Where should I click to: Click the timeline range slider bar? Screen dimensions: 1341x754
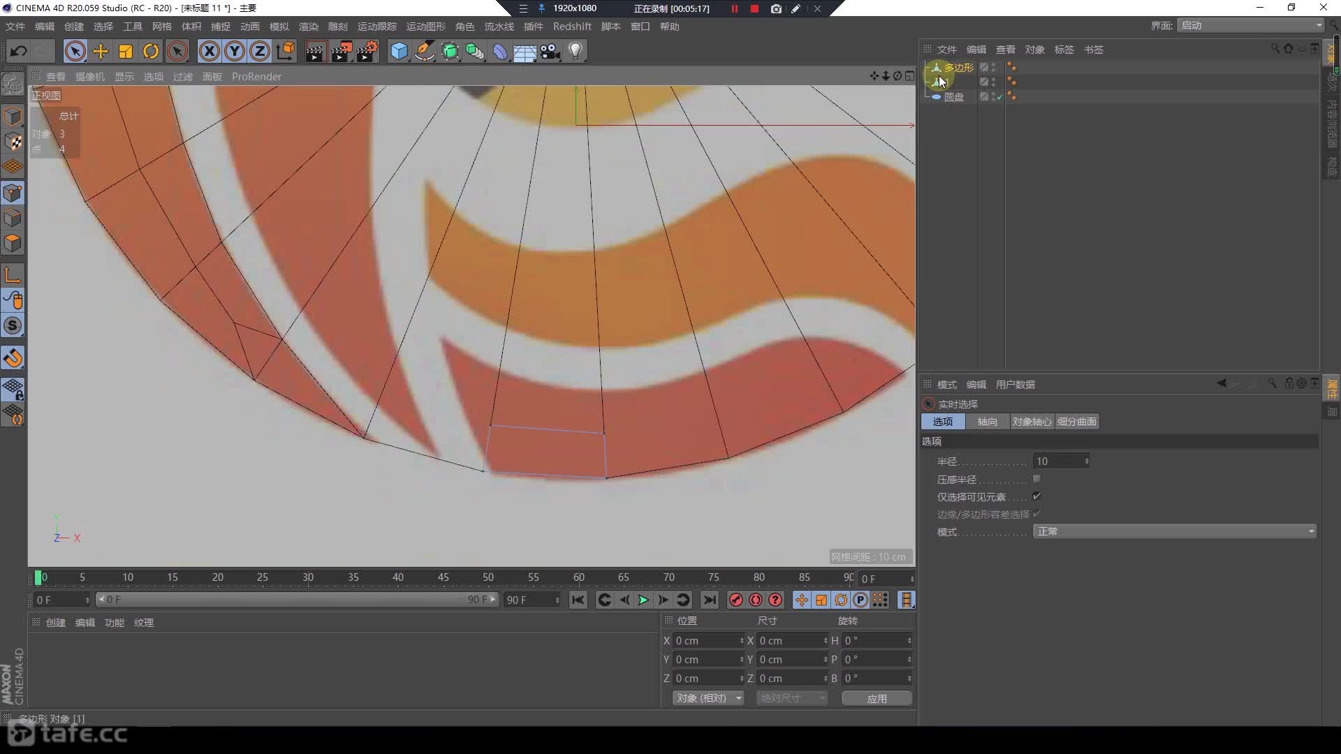point(298,600)
